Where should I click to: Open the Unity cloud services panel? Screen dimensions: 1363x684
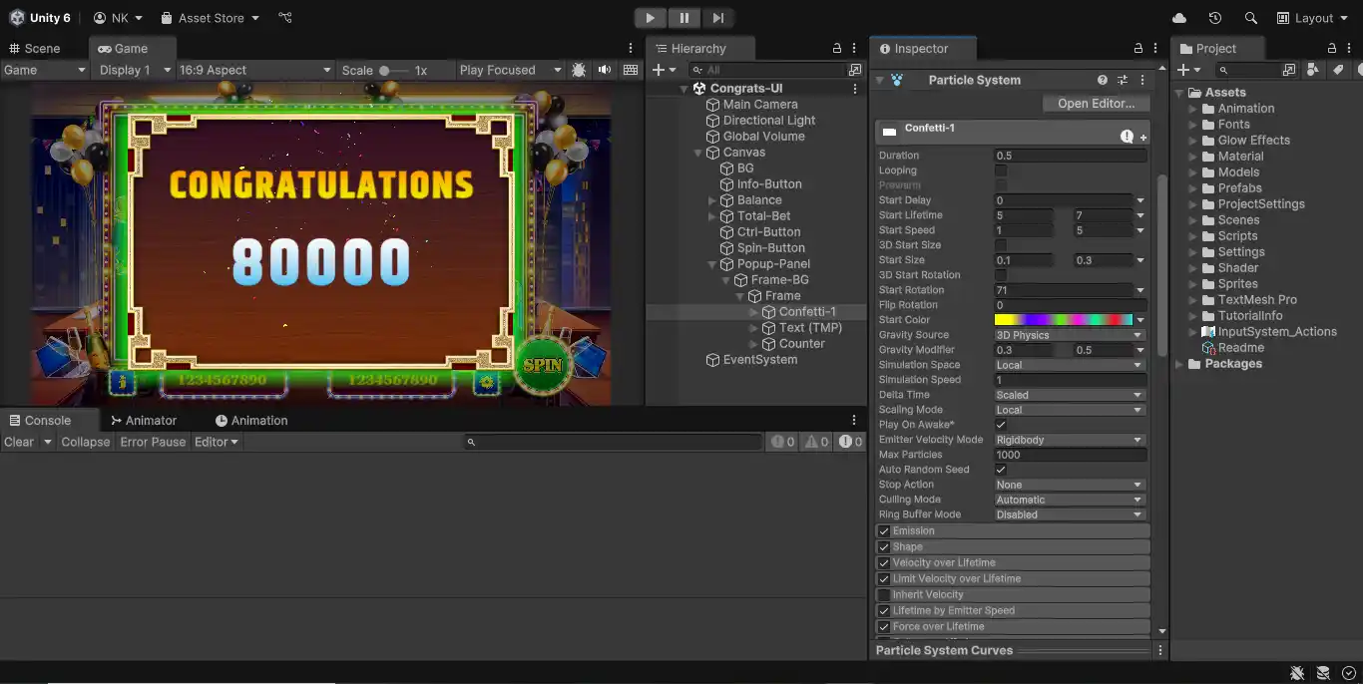point(1178,17)
